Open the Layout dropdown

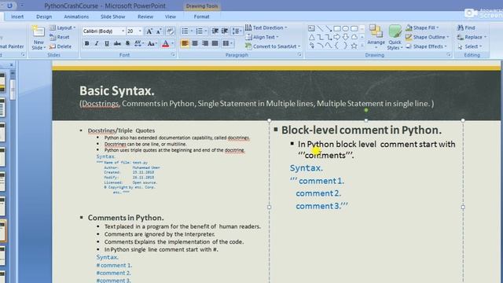63,28
